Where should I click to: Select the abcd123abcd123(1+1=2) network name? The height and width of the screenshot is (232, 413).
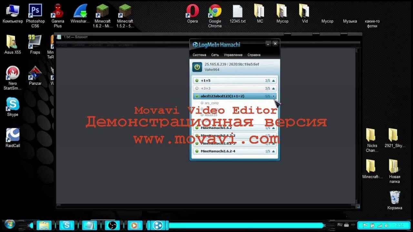(222, 96)
